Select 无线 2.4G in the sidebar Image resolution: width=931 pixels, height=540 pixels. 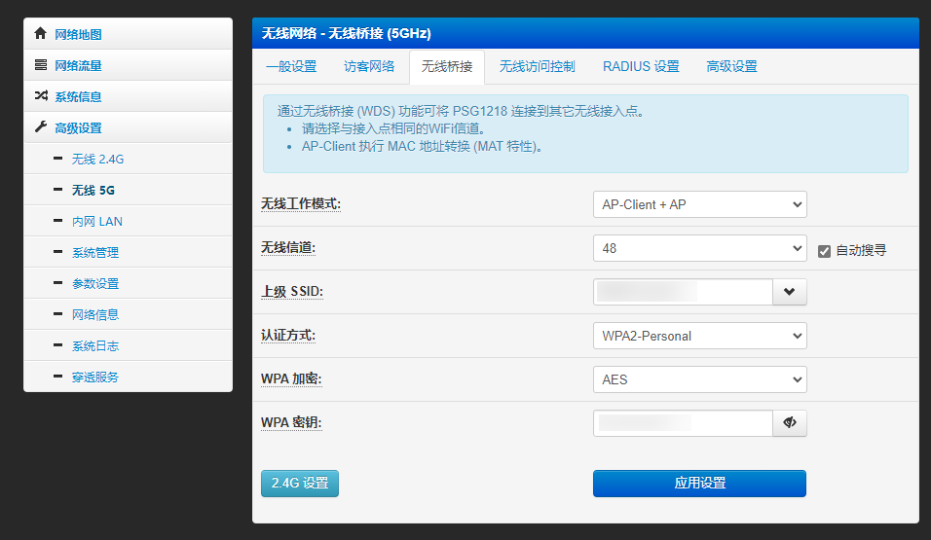[97, 159]
